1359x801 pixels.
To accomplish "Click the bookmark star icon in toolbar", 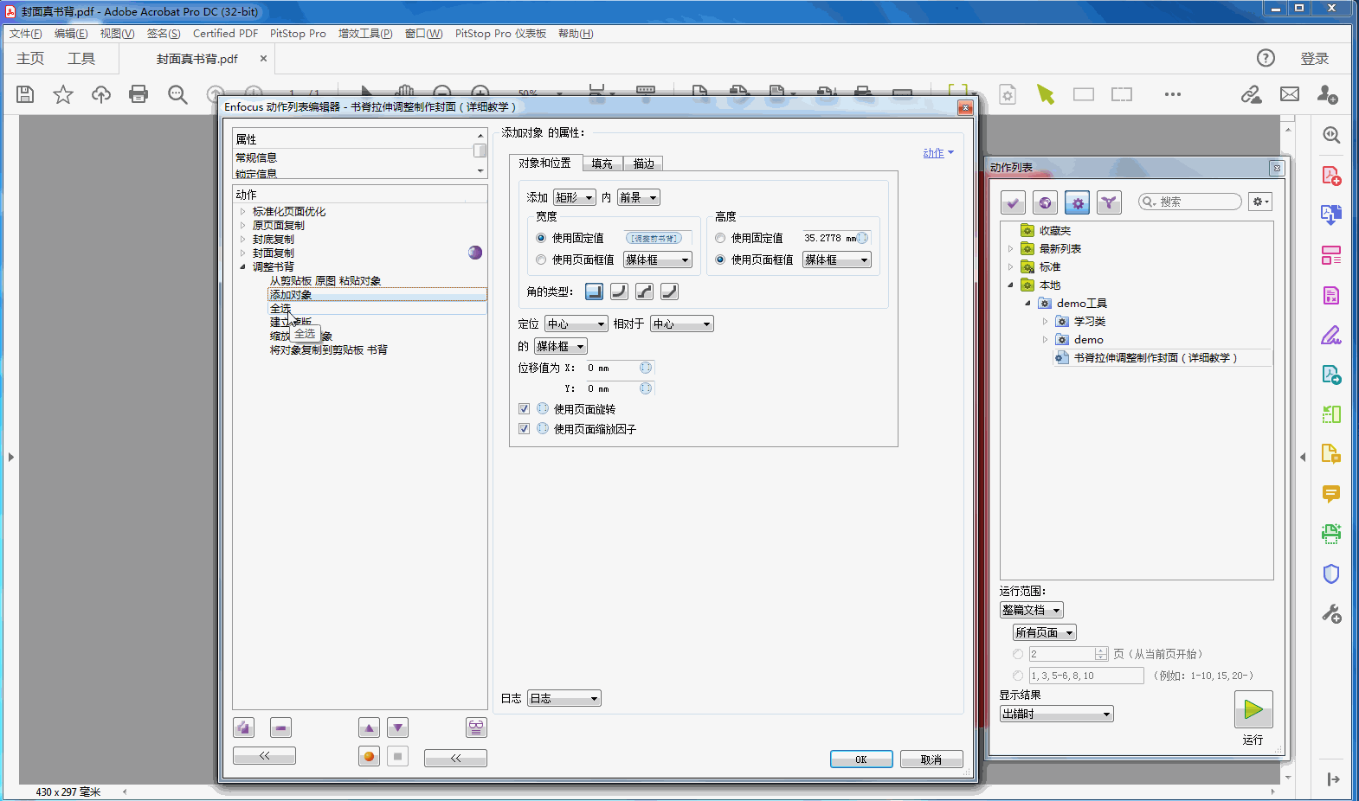I will pyautogui.click(x=63, y=94).
